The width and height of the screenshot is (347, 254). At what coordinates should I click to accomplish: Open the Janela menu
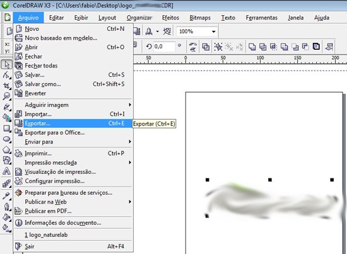point(296,18)
